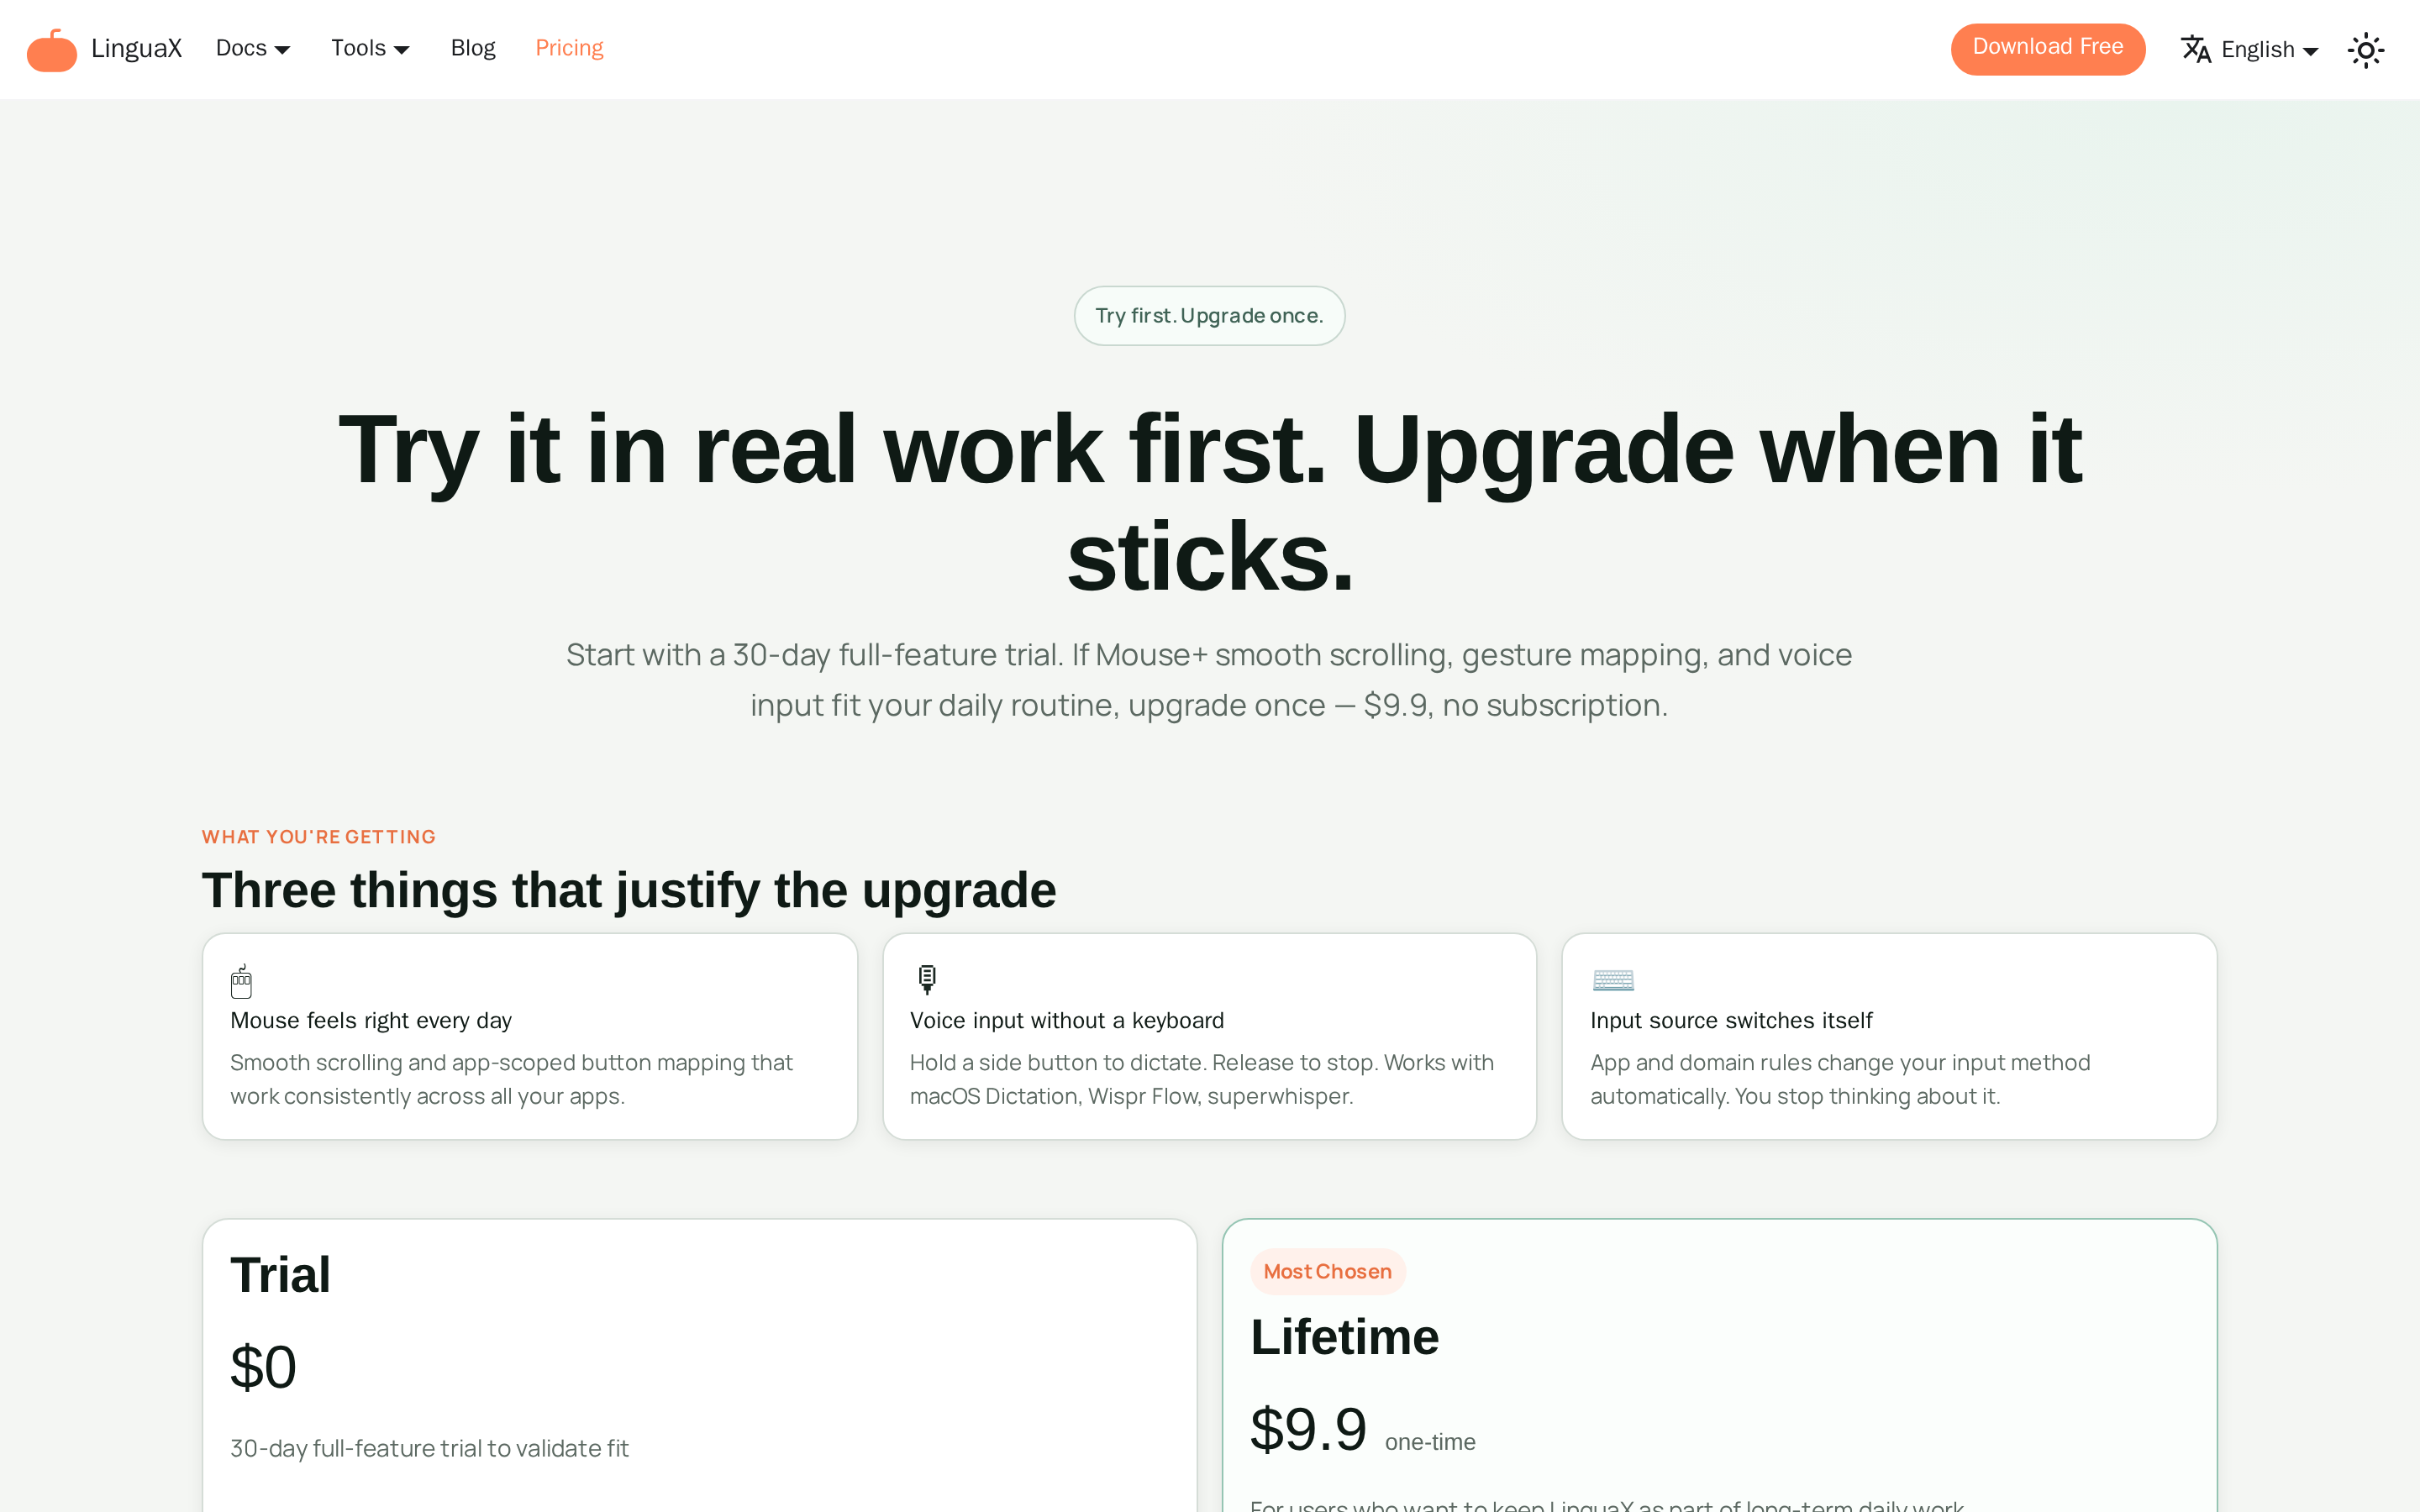Click 'Smooth scrolling and app-scoped button mapping' description

pyautogui.click(x=511, y=1079)
